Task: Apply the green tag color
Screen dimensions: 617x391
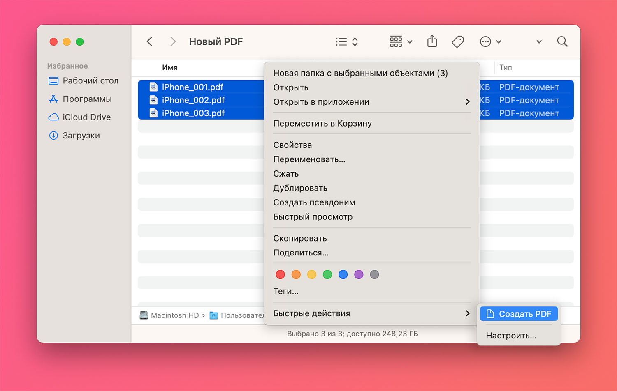Action: pos(327,274)
